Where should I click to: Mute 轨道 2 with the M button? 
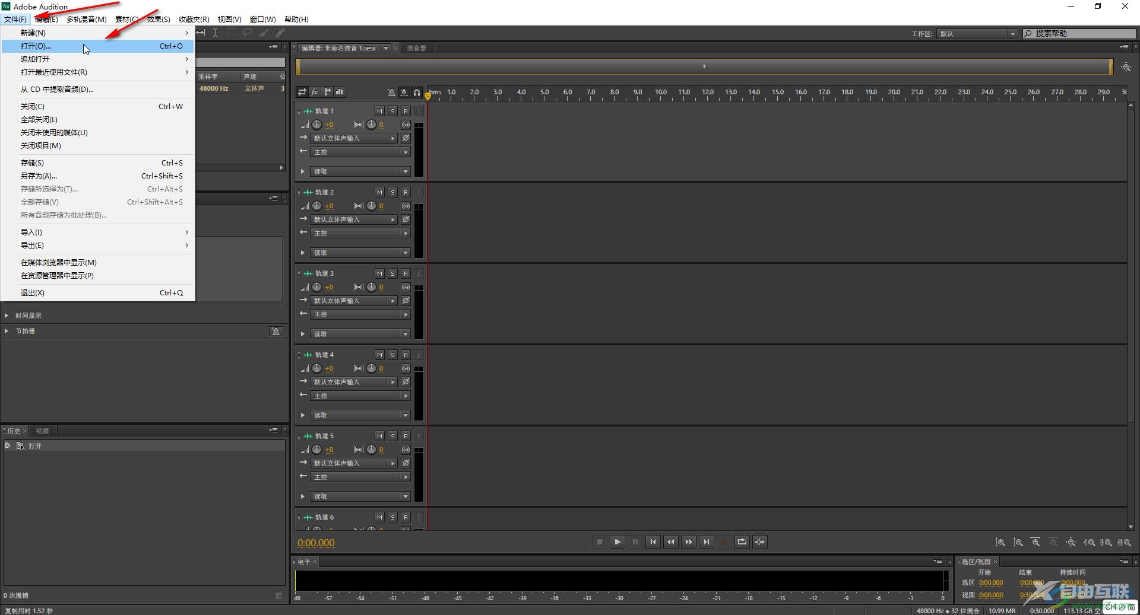379,192
